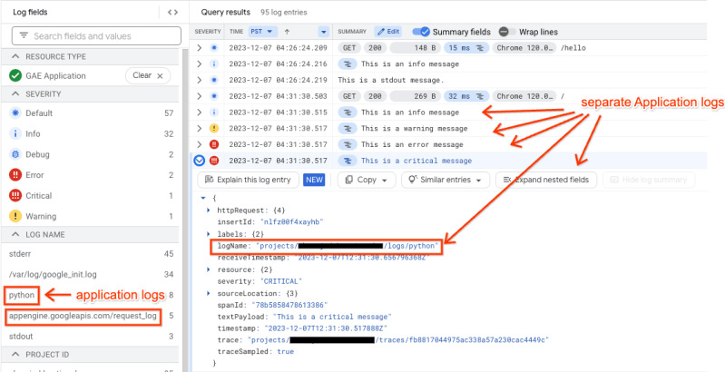Click the spanId value 78b5858478613386
The width and height of the screenshot is (725, 372).
pos(289,305)
